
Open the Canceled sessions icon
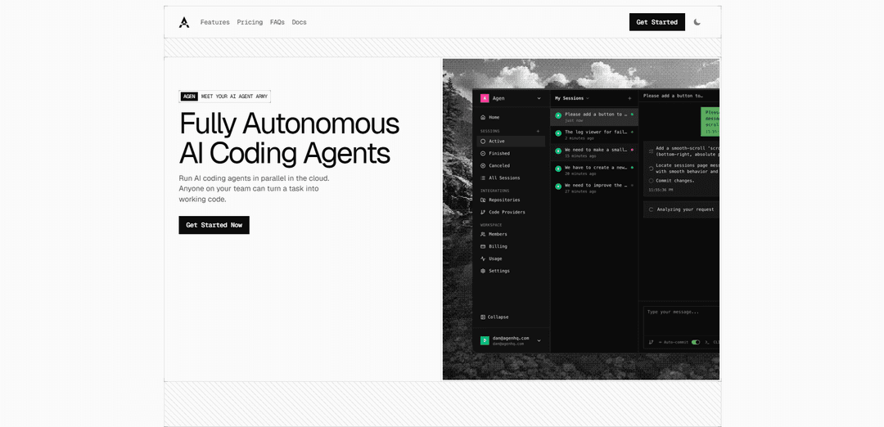(x=483, y=166)
